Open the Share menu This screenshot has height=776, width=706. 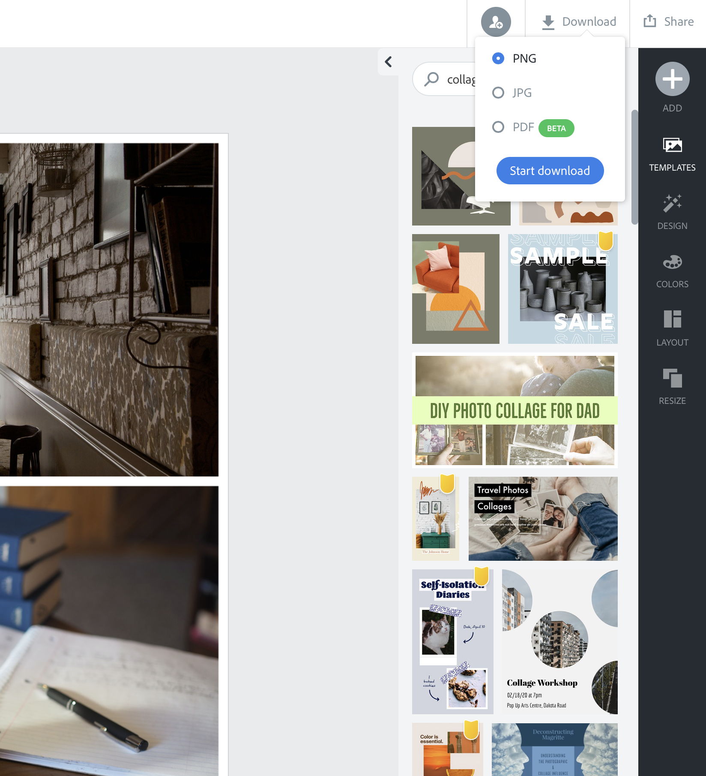click(x=668, y=22)
